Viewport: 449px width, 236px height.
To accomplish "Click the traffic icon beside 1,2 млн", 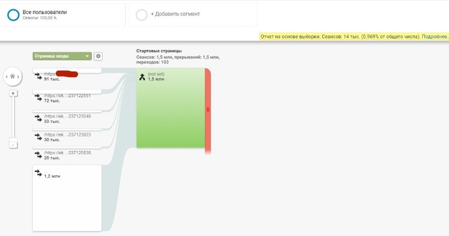I will pyautogui.click(x=38, y=173).
